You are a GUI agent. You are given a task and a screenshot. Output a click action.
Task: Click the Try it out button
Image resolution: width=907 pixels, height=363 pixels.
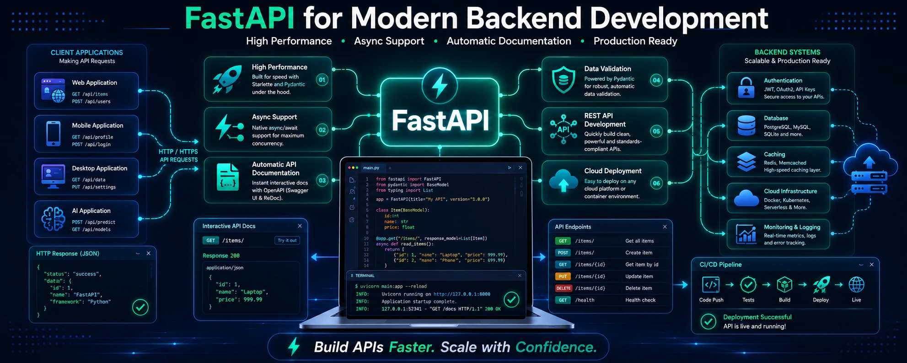287,240
